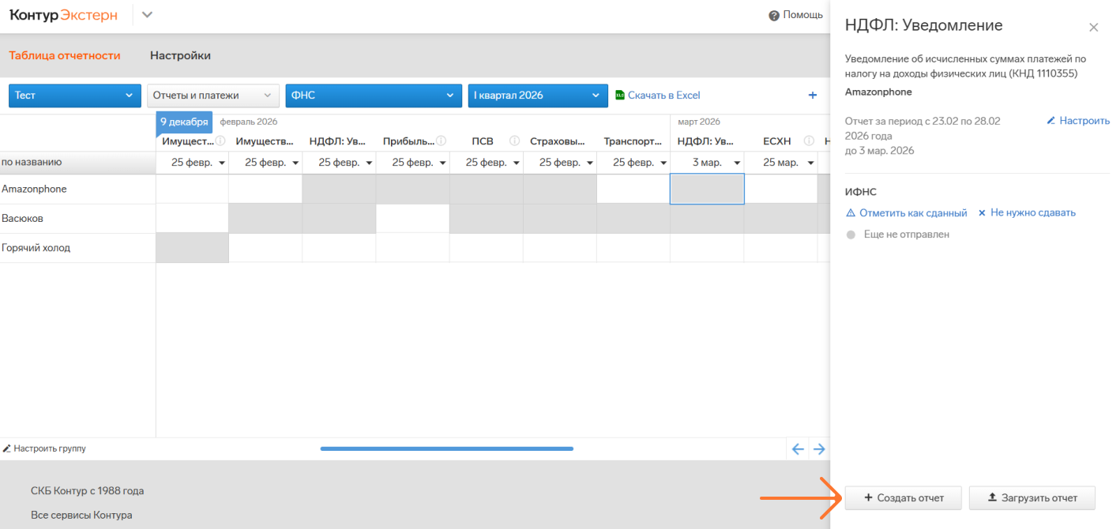Viewport: 1120px width, 529px height.
Task: Switch to the Настройки tab
Action: coord(180,56)
